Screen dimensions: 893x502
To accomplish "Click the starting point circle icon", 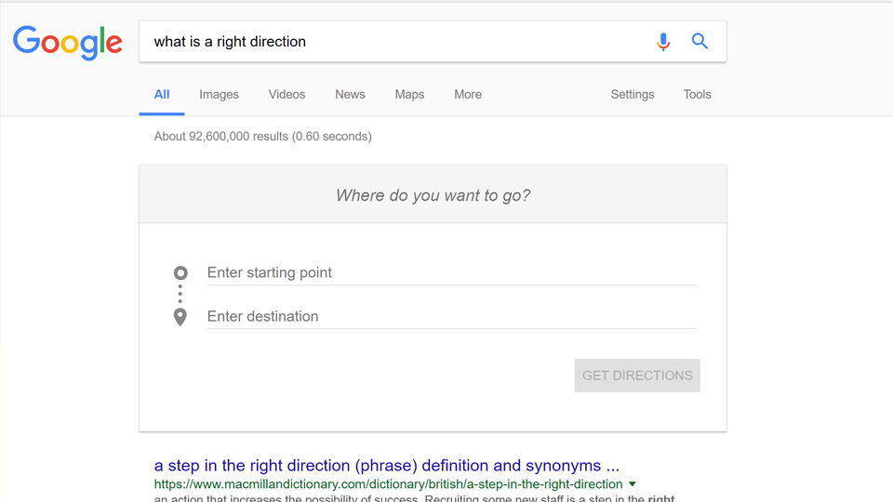I will [x=180, y=272].
